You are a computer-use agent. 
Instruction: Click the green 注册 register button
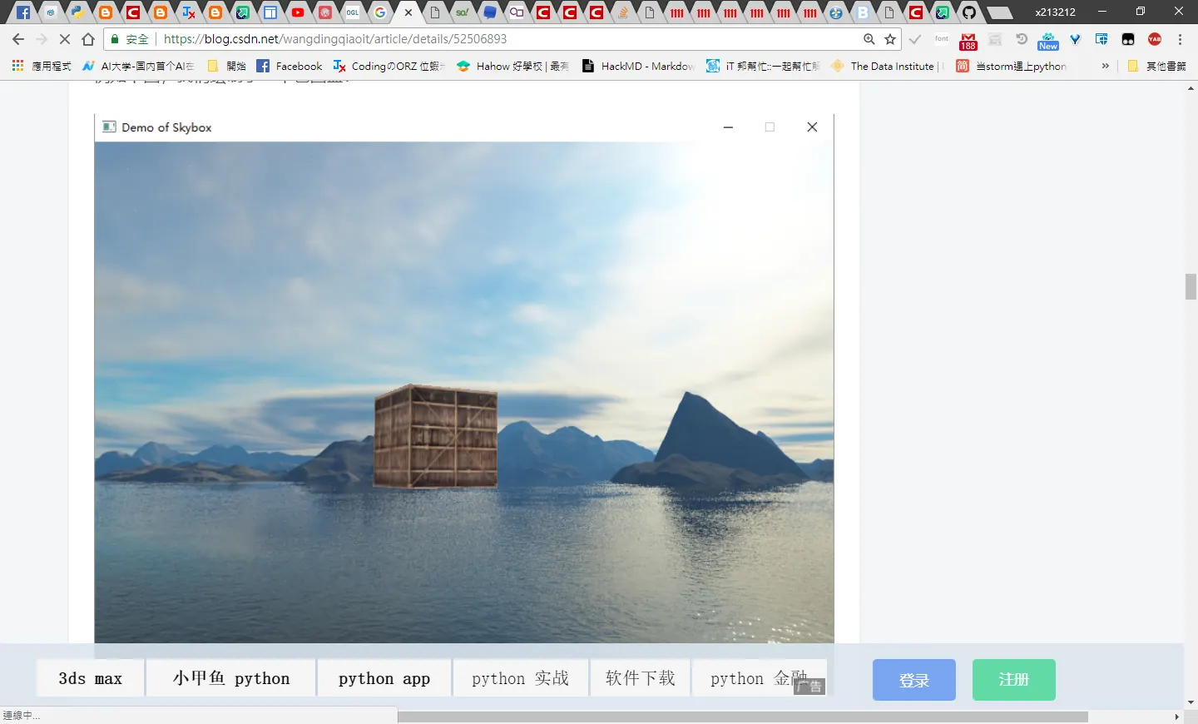pyautogui.click(x=1014, y=680)
